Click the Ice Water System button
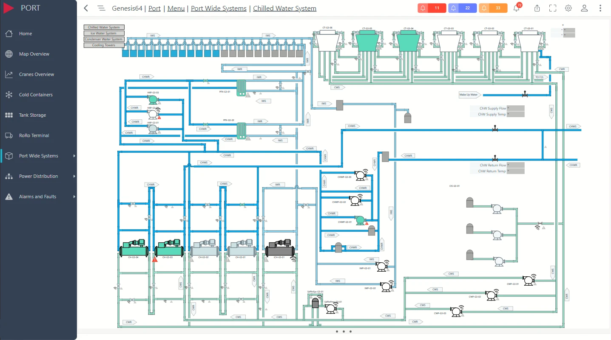This screenshot has height=340, width=611. click(x=104, y=33)
